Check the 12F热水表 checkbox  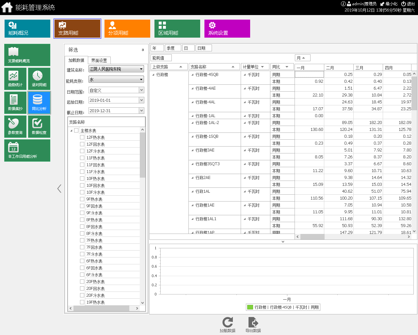click(x=82, y=137)
